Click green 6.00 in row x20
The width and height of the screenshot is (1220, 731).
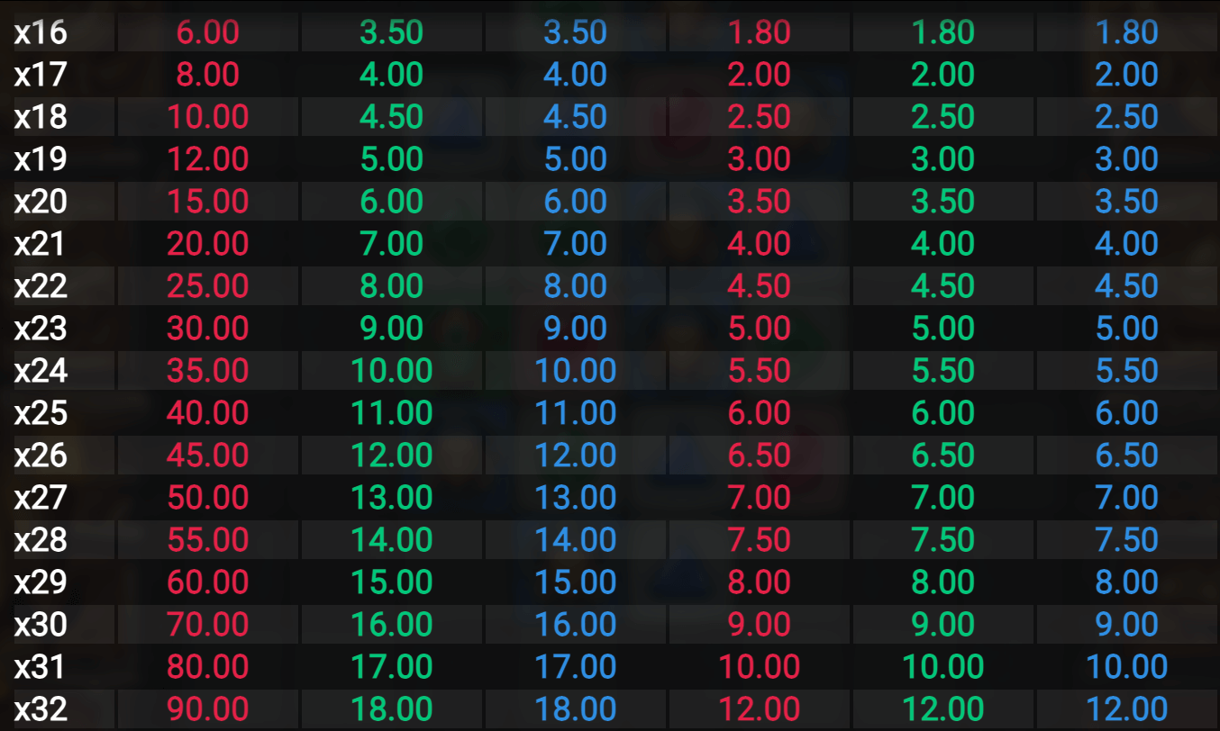(x=392, y=202)
